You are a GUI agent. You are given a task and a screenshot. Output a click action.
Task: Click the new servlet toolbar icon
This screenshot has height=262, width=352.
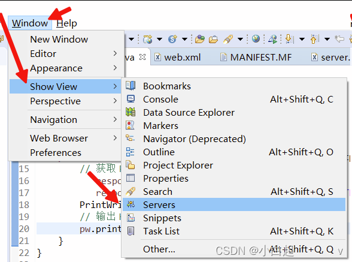coord(172,39)
